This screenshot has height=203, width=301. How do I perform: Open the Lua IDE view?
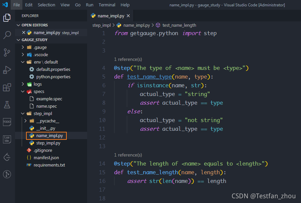pos(7,139)
